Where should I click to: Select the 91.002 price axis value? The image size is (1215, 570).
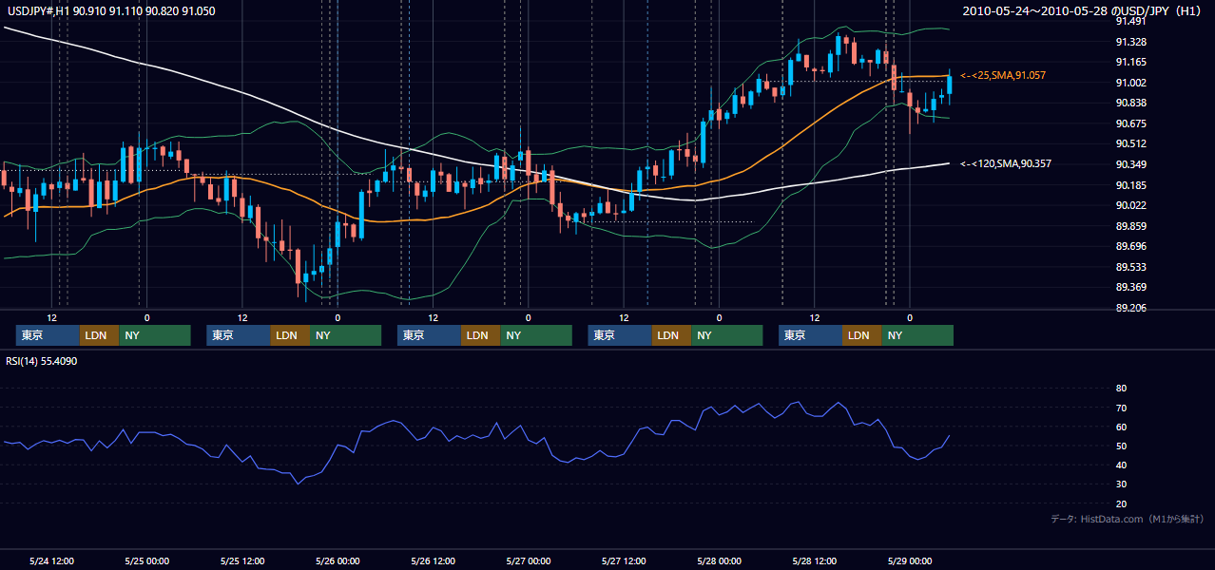1131,83
